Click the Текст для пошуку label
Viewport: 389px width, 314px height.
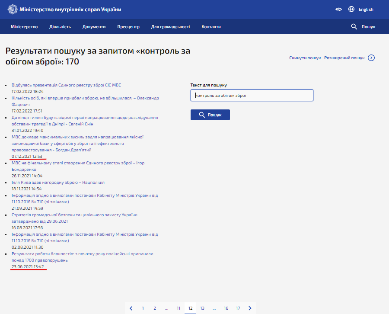click(x=209, y=85)
